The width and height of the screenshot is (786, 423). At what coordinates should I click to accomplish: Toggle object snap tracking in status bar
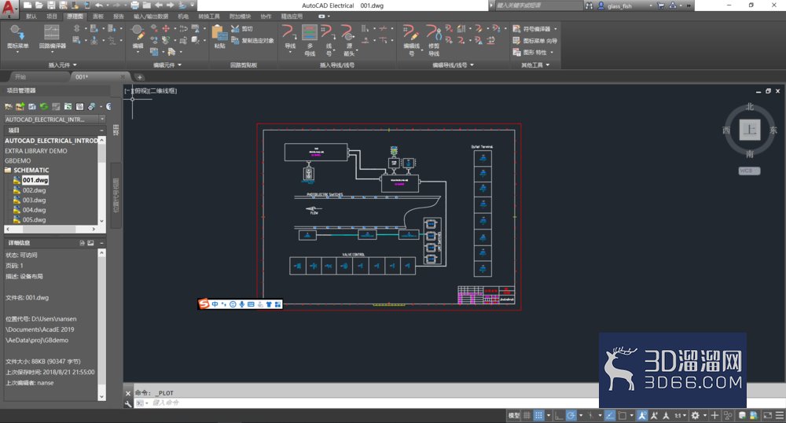[x=610, y=415]
